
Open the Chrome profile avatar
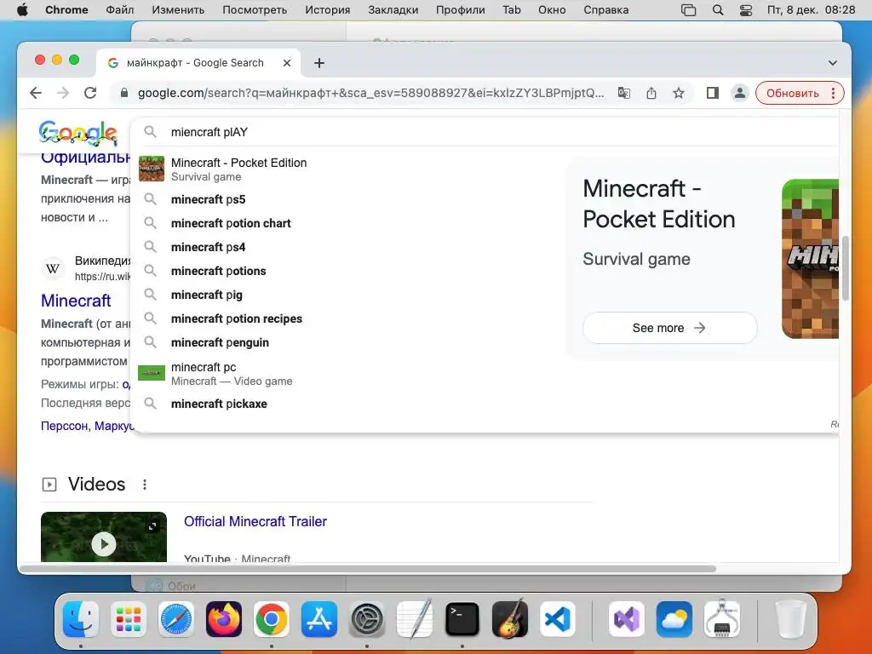pyautogui.click(x=740, y=93)
